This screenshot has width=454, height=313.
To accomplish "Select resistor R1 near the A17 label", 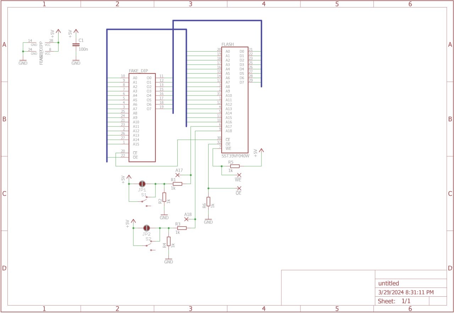I will pos(177,184).
